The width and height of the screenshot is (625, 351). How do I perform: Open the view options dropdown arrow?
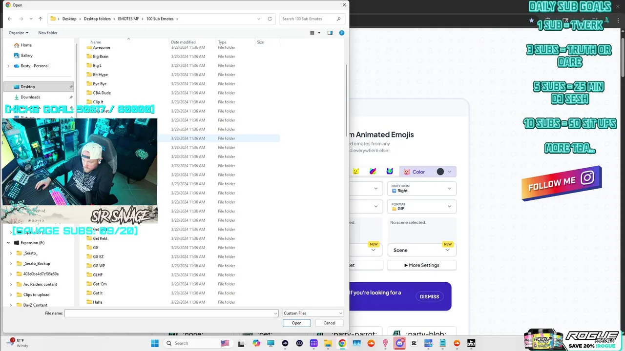coord(319,33)
